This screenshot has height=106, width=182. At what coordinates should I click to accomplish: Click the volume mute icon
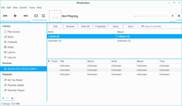tap(172, 16)
